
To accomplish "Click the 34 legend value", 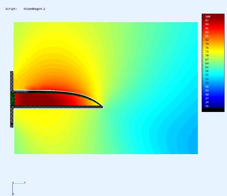I will coord(207,102).
